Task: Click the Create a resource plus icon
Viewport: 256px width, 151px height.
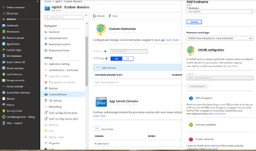Action: [4, 7]
